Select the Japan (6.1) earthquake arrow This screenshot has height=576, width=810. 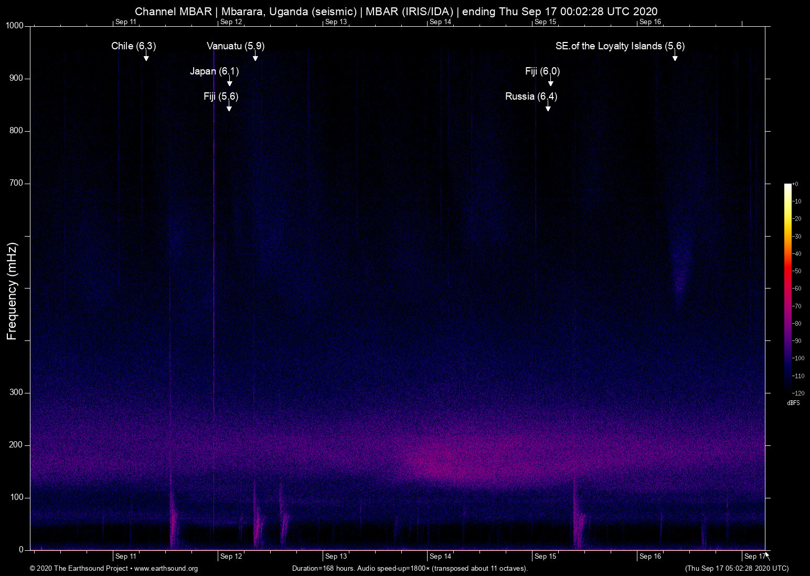click(229, 84)
